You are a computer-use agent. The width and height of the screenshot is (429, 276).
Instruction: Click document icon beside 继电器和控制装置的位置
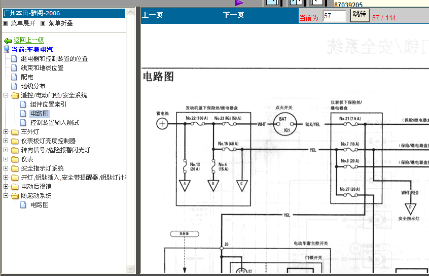14,58
